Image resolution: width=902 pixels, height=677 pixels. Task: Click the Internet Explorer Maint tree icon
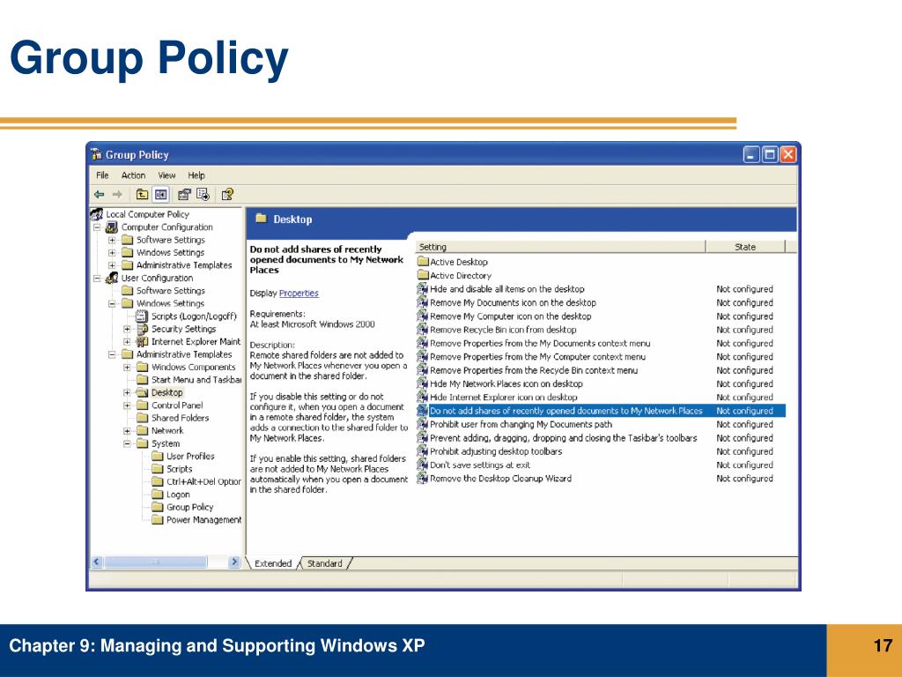click(142, 341)
